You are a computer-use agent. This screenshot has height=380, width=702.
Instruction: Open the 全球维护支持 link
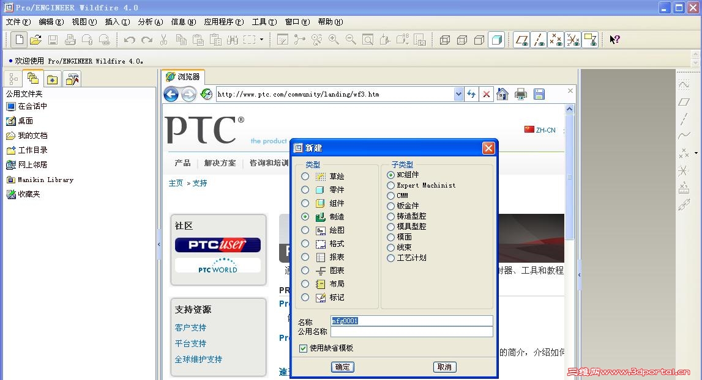tap(198, 359)
